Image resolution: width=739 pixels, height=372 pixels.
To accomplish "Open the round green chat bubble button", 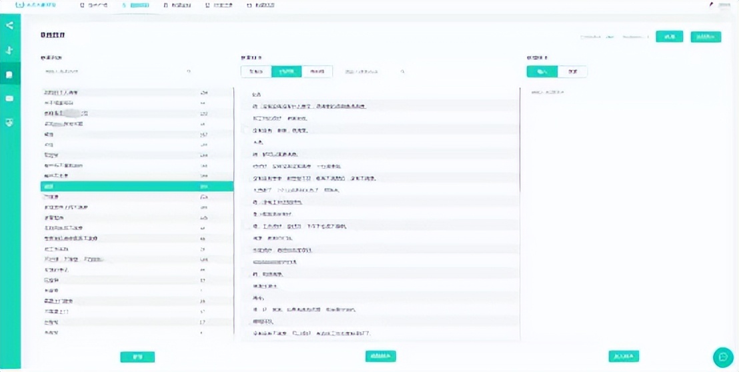I will [x=723, y=357].
